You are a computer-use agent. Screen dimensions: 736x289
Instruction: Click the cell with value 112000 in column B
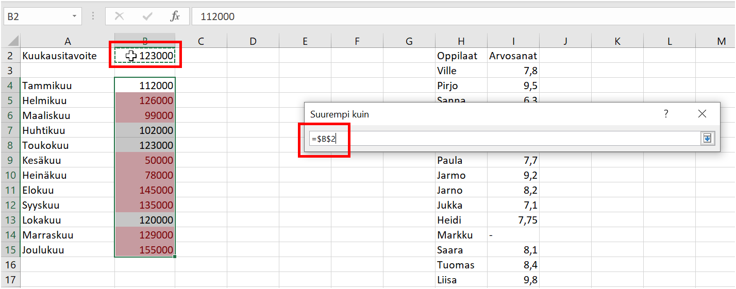coord(145,86)
